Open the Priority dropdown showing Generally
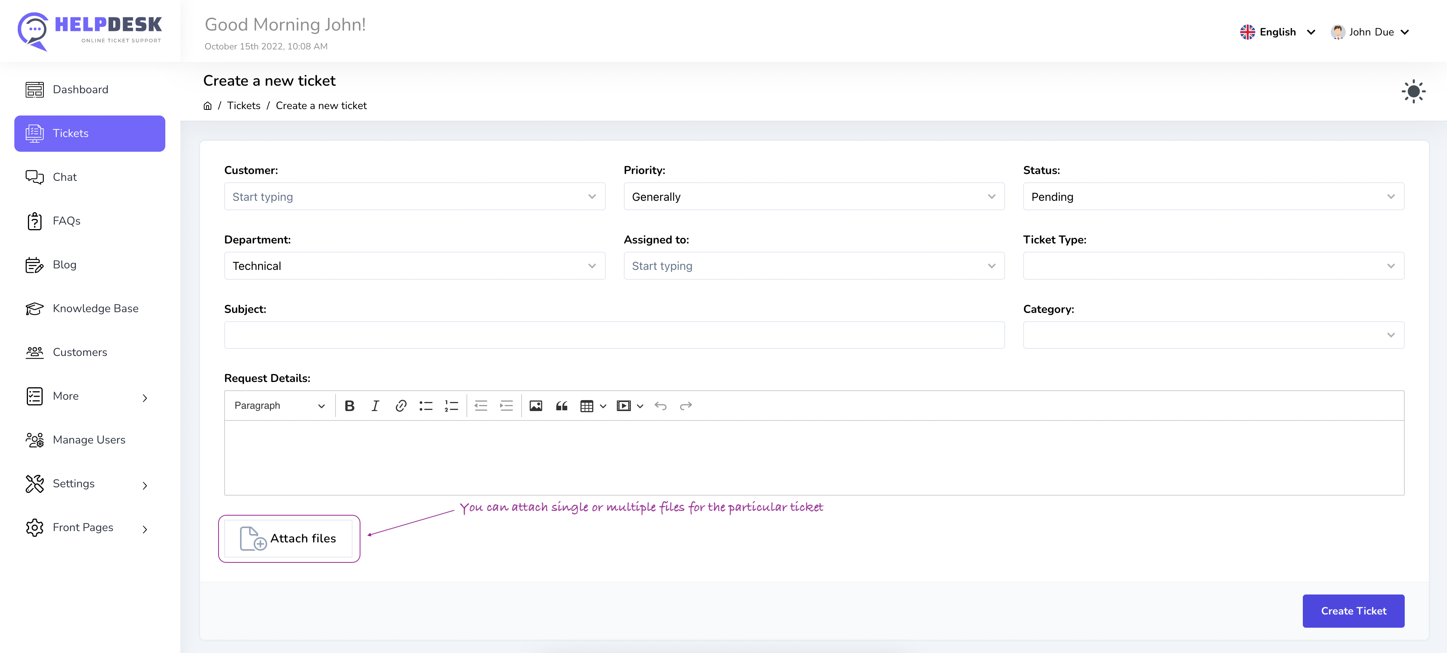1447x653 pixels. tap(813, 197)
